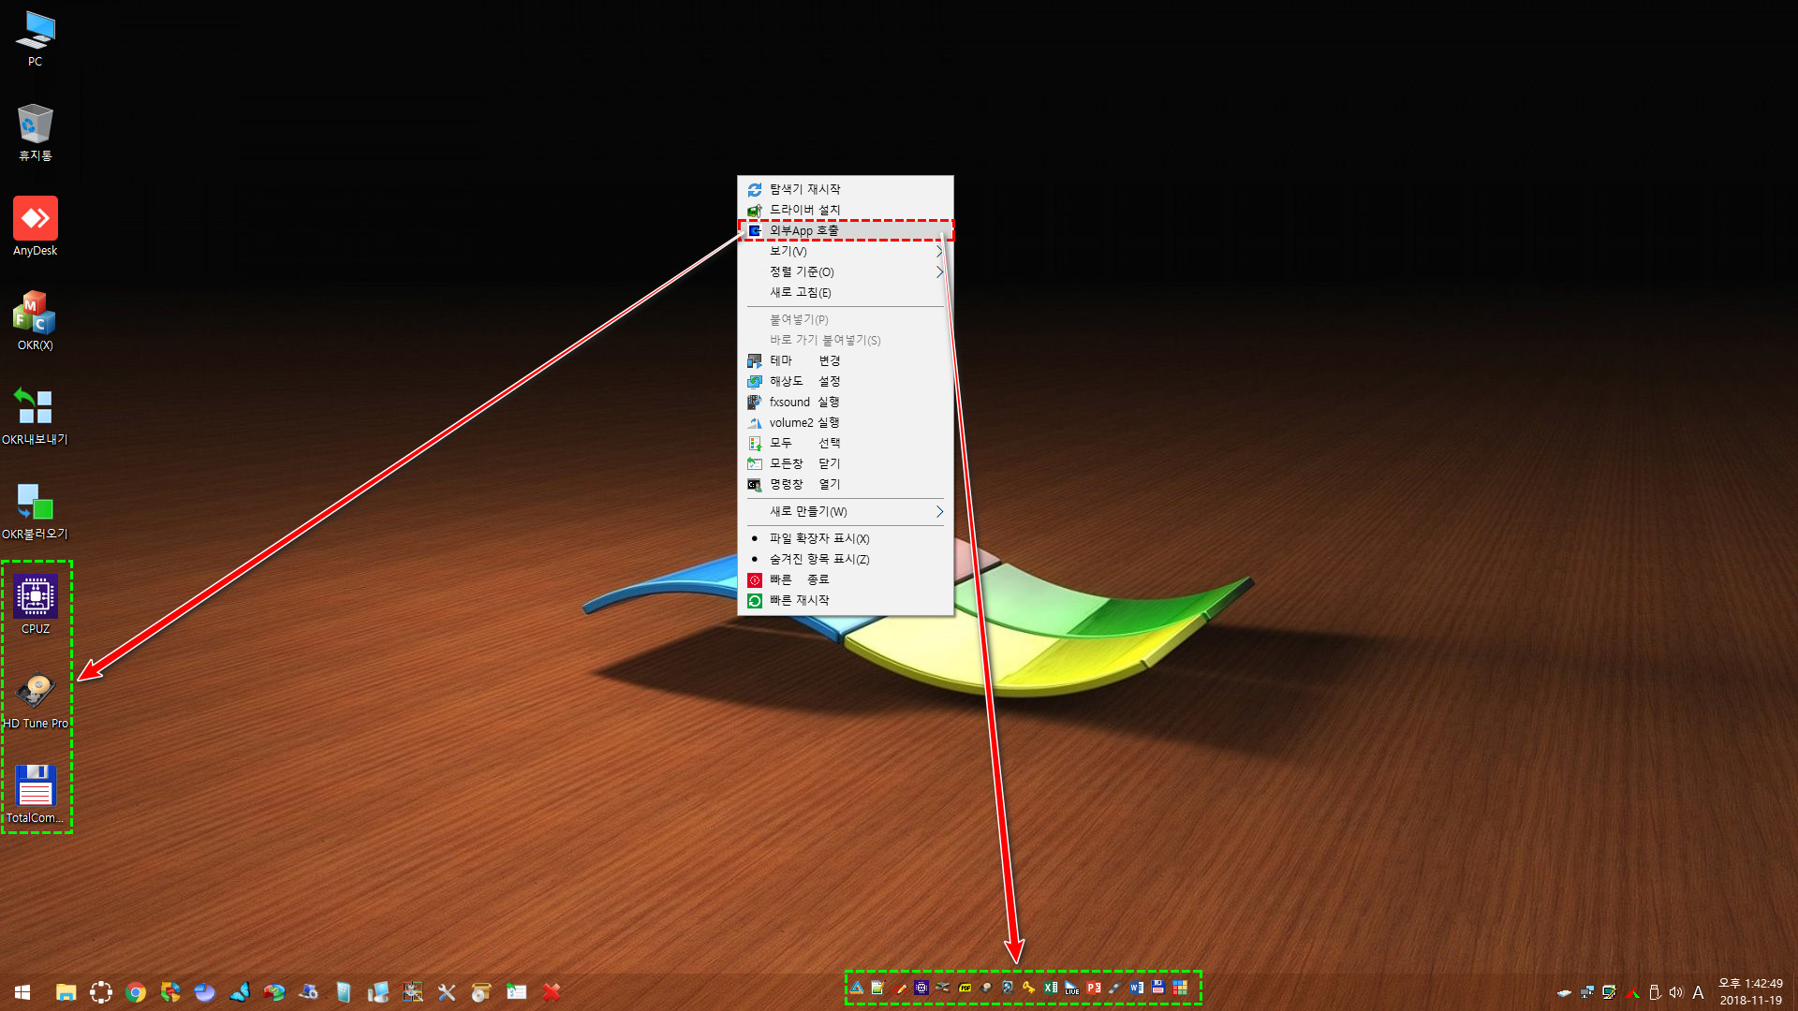Open the blue butterfly taskbar app
Viewport: 1798px width, 1011px height.
[x=240, y=992]
